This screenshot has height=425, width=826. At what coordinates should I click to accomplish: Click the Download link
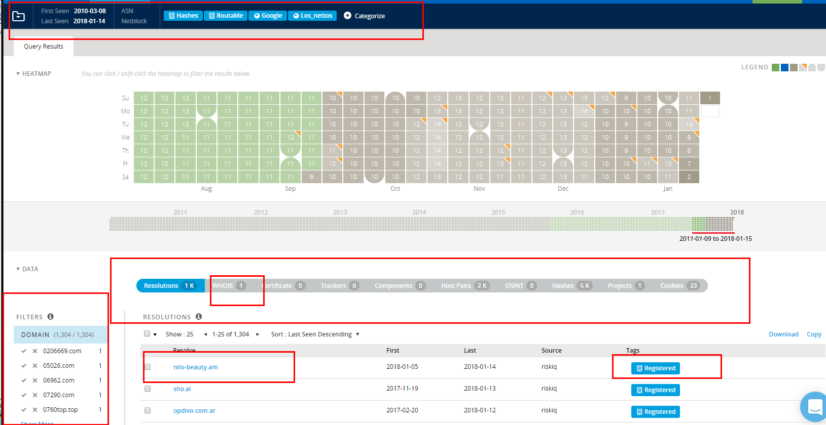coord(783,334)
